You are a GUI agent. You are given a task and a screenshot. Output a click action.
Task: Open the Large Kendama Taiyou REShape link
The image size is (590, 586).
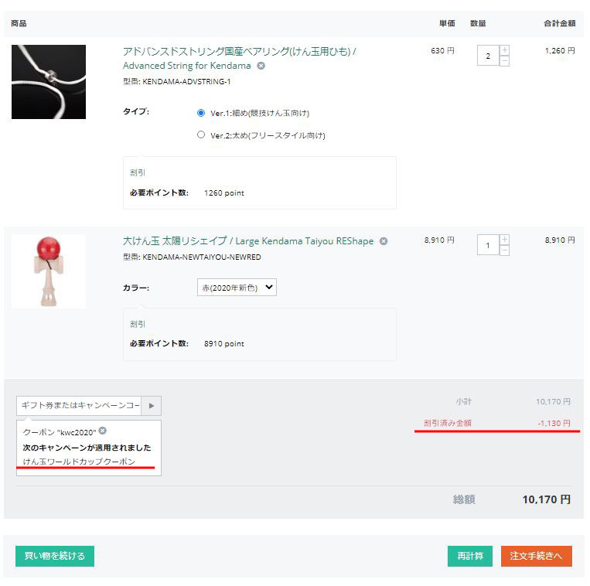point(247,241)
